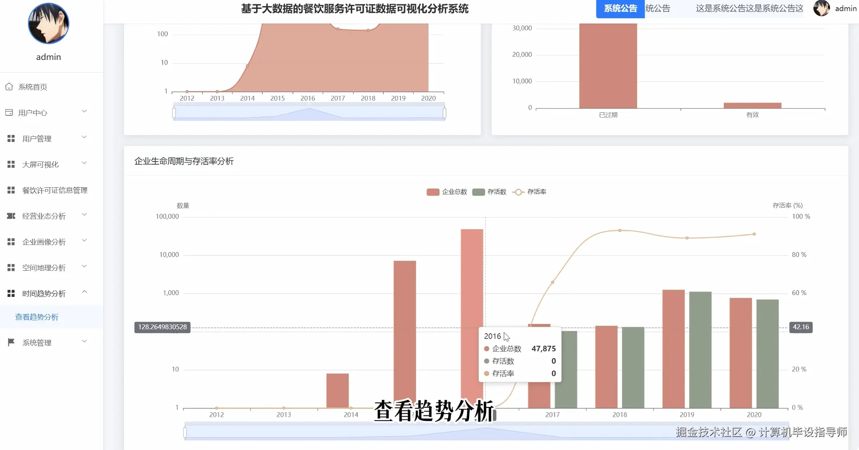Screen dimensions: 859x450
Task: Open the 用户中心 menu label
Action: [x=32, y=113]
